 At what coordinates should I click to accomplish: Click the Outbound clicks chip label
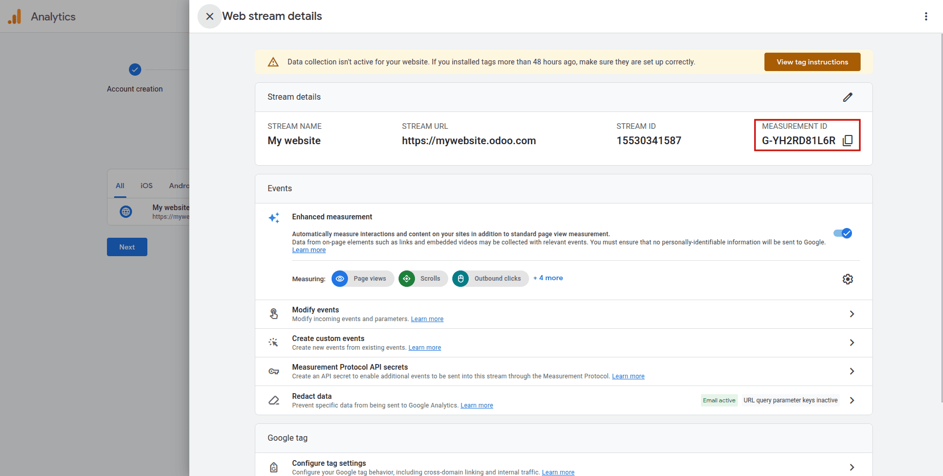(498, 279)
